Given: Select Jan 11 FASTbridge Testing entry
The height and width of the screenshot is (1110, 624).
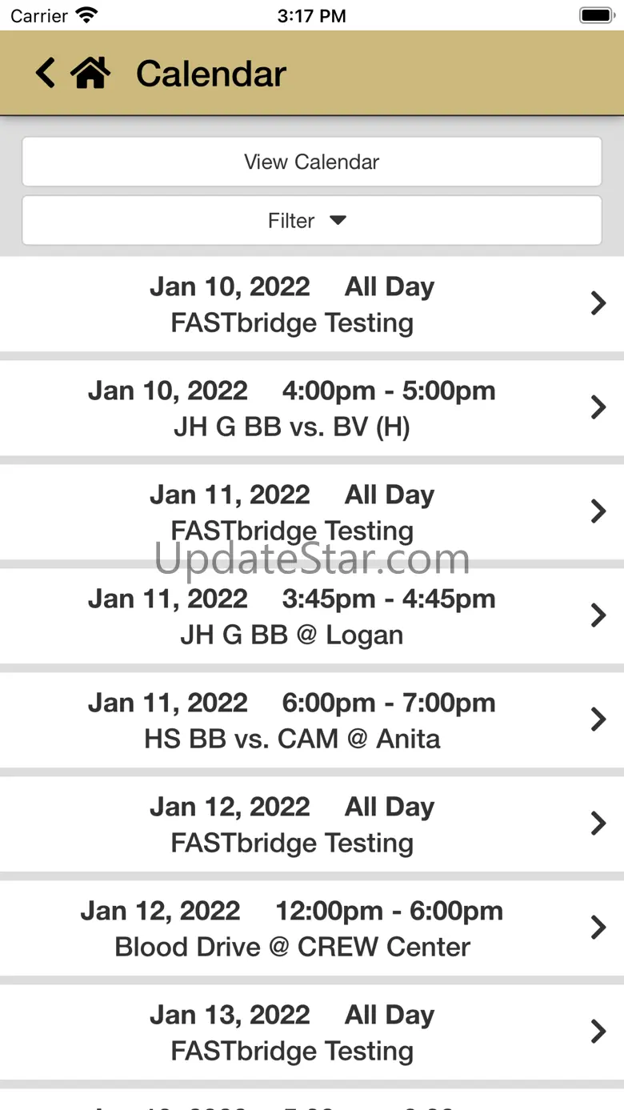Looking at the screenshot, I should 292,512.
